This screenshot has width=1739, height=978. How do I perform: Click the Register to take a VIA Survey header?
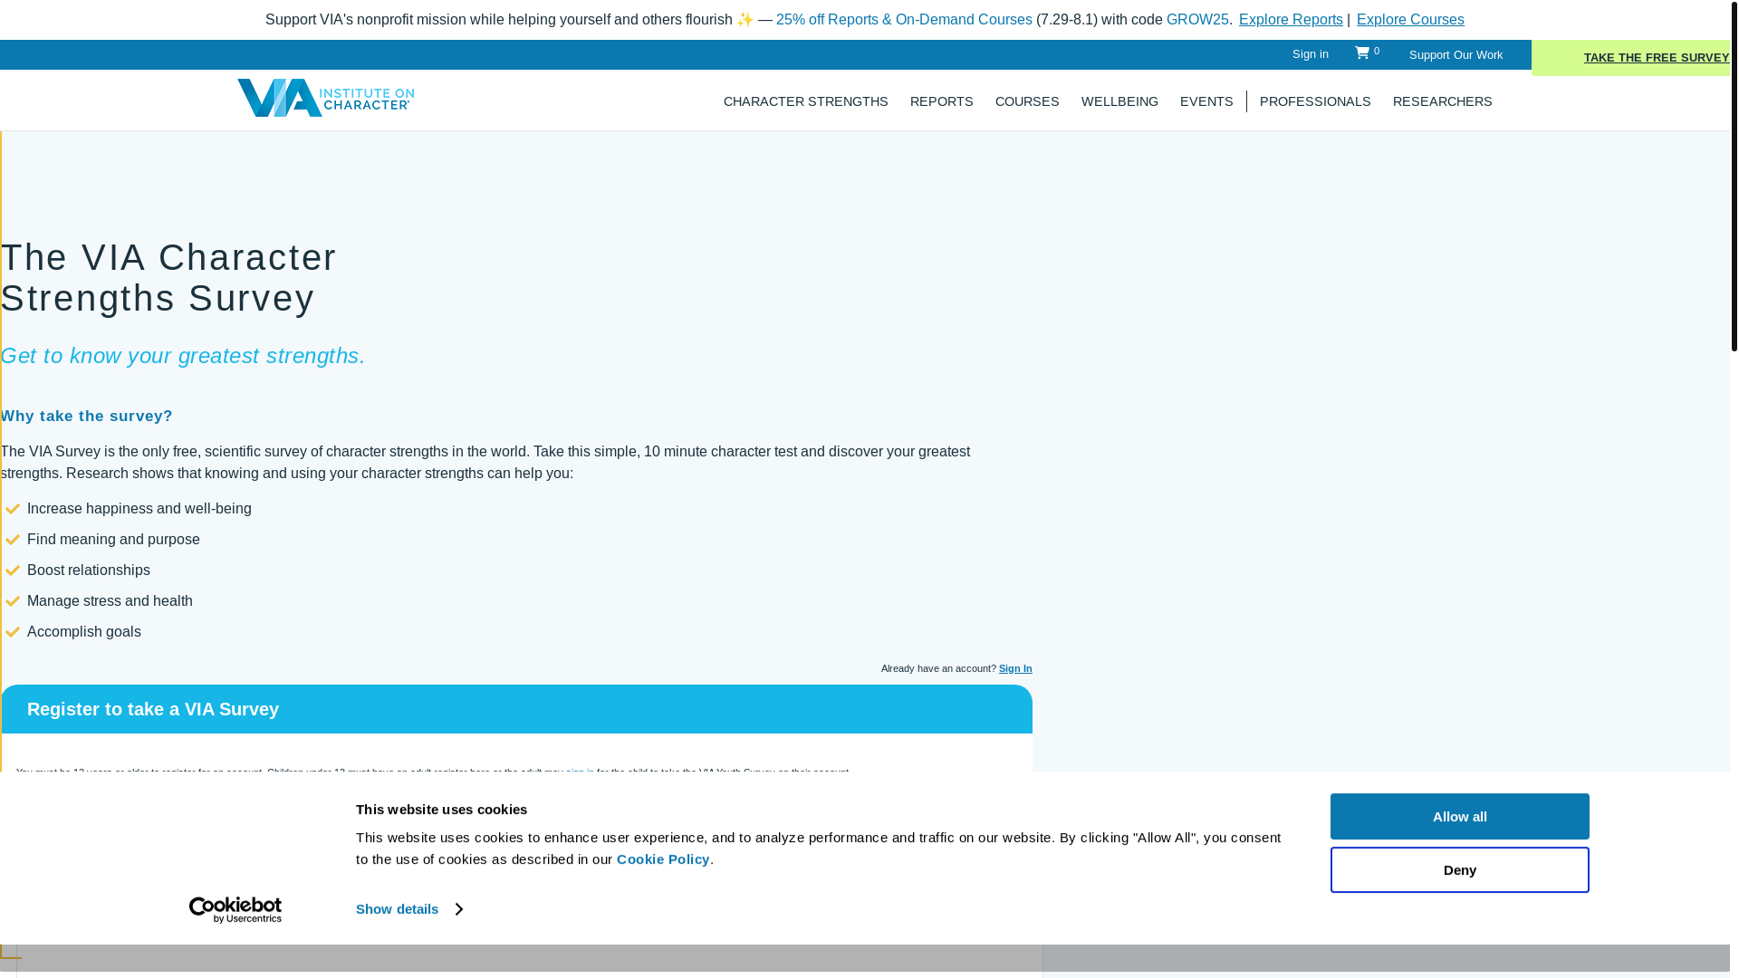tap(516, 709)
